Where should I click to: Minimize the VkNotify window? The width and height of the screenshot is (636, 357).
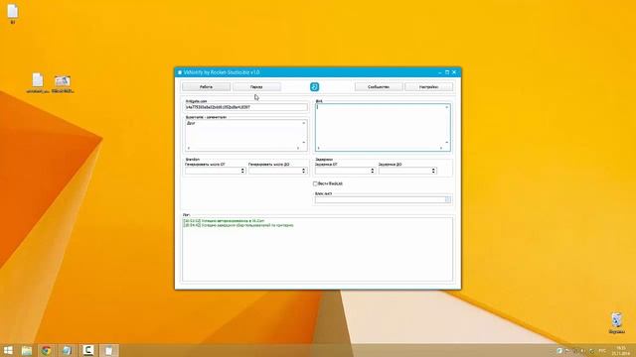click(x=440, y=72)
